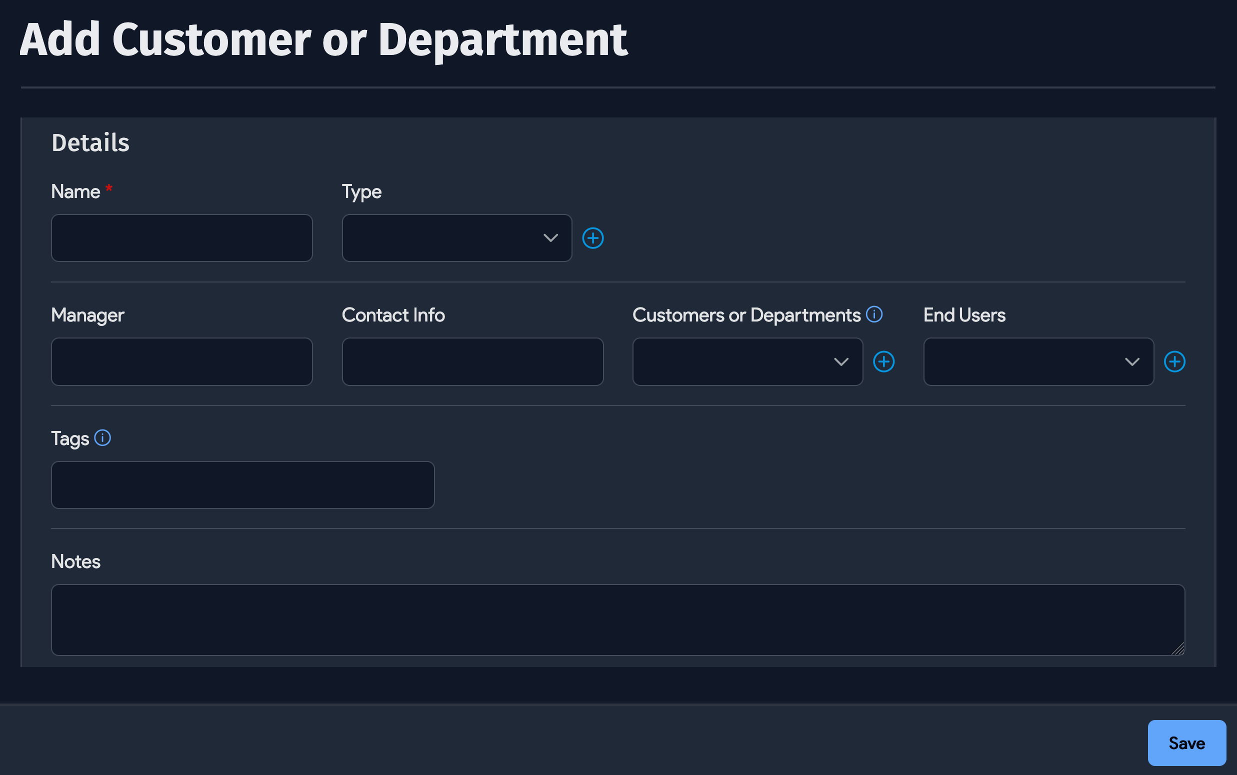Click the plus icon next to End Users

[x=1174, y=361]
